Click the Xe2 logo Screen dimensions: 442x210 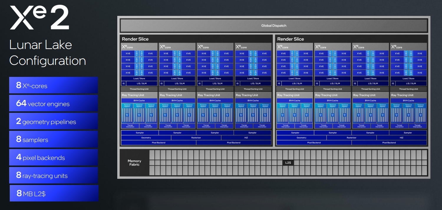pyautogui.click(x=39, y=17)
